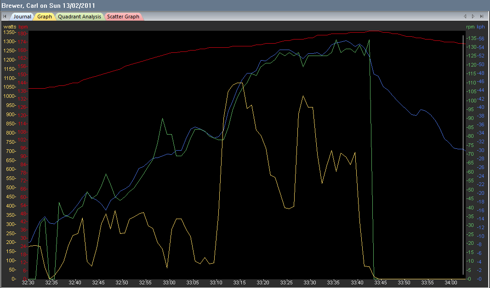Click the scroll tabs left arrow
Viewport: 490px width, 288px height.
tap(465, 17)
